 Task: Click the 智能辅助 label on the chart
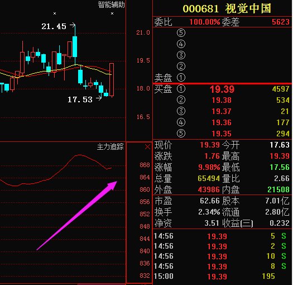coord(112,4)
